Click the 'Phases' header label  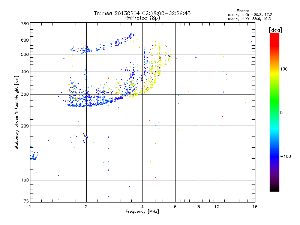tap(243, 11)
